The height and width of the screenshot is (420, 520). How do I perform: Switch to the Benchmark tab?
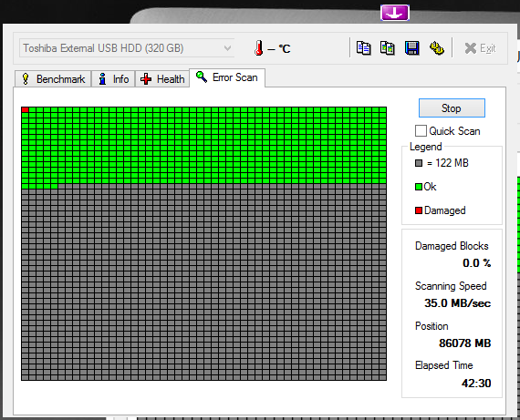53,79
